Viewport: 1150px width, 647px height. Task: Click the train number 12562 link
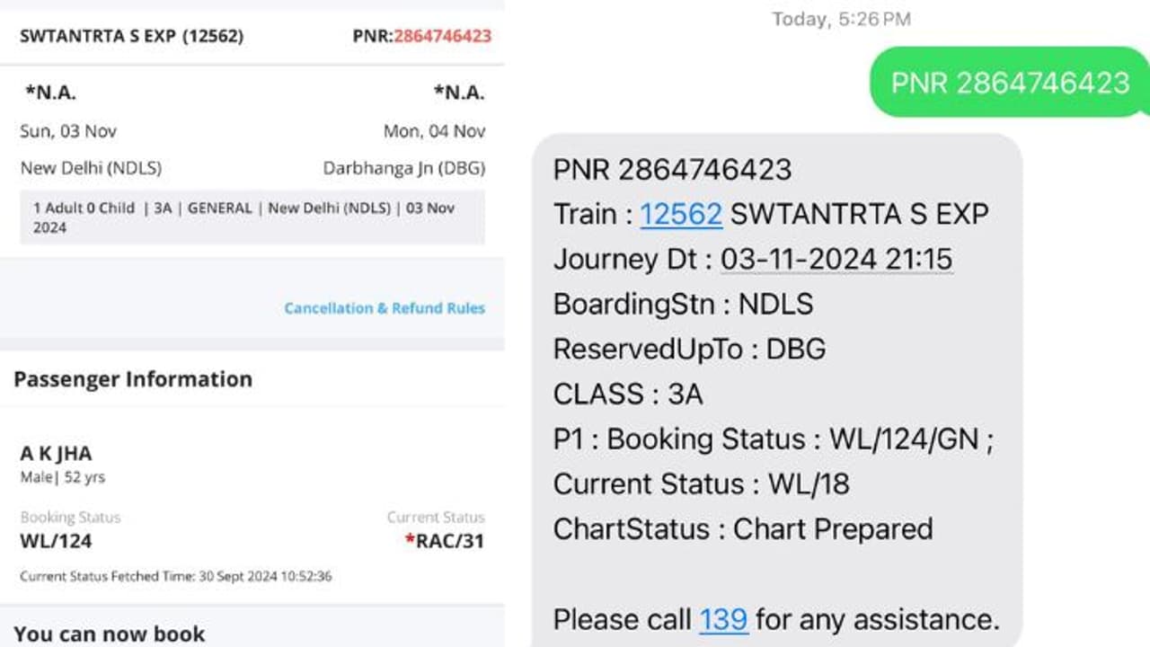pyautogui.click(x=680, y=214)
